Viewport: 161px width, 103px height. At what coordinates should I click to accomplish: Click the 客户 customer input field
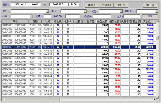132,16
